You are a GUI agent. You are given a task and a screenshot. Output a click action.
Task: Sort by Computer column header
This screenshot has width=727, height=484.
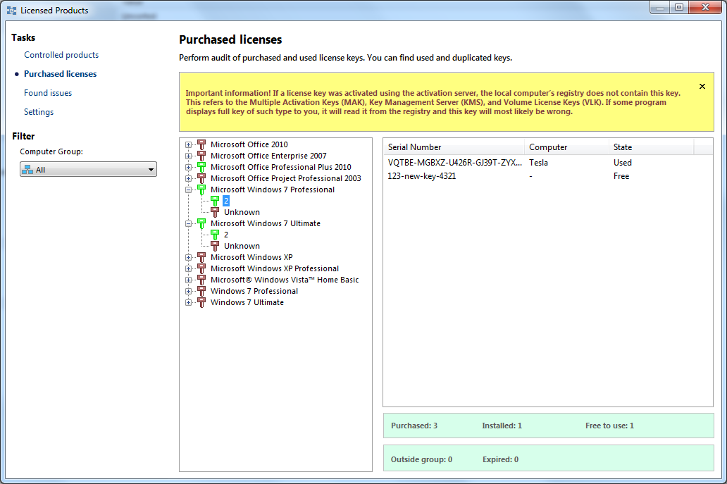tap(566, 147)
